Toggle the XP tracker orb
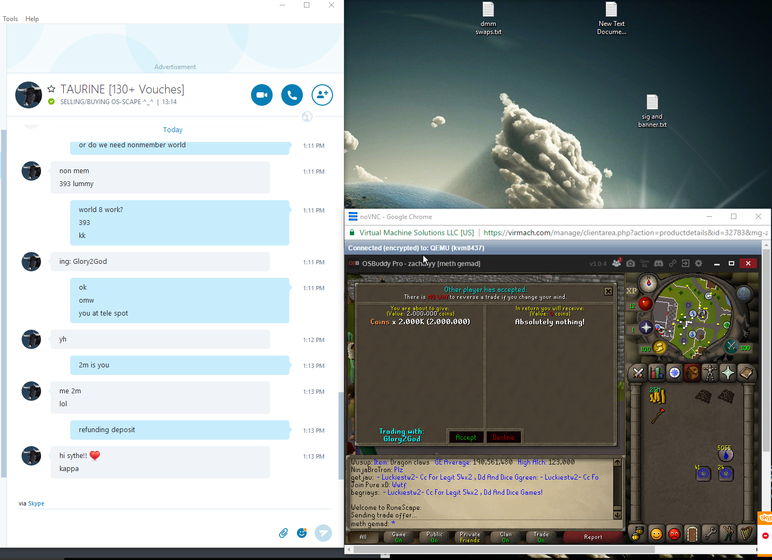The height and width of the screenshot is (560, 772). [x=632, y=291]
